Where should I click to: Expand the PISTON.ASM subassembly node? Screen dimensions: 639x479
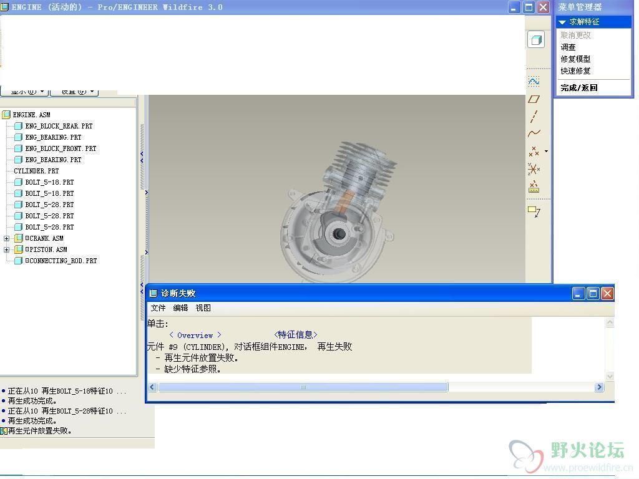pos(6,249)
